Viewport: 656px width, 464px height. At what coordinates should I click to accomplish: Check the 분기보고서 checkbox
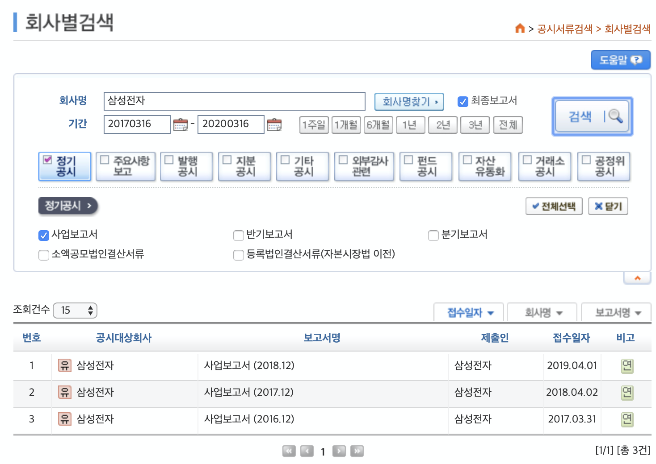coord(433,235)
